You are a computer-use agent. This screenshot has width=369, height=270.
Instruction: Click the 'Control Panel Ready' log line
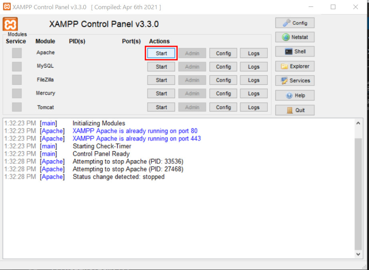101,154
